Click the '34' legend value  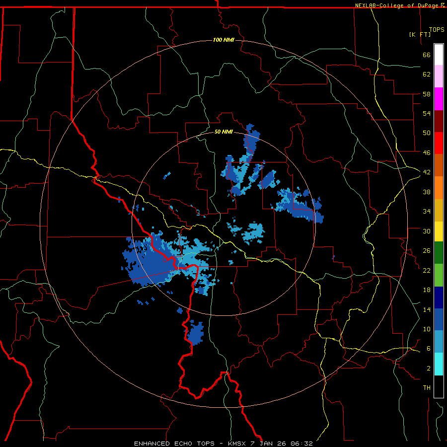427,212
